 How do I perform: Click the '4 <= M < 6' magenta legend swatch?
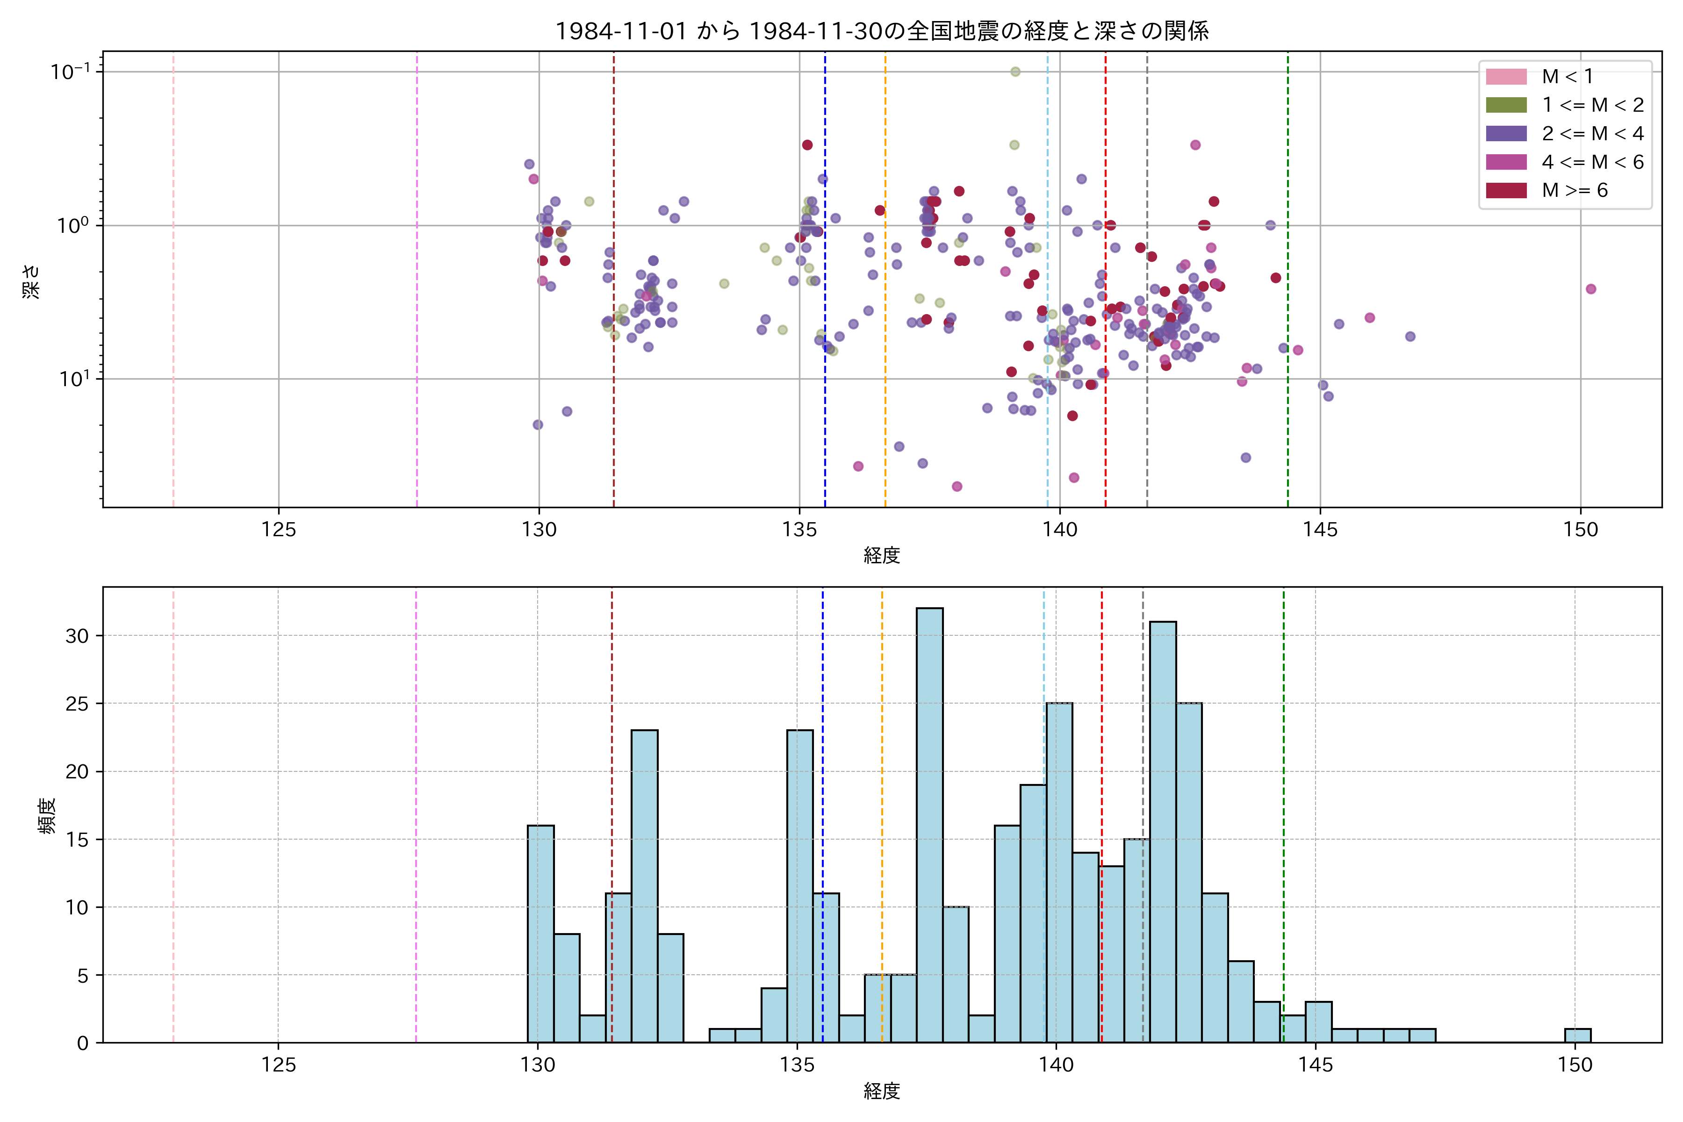pos(1505,162)
